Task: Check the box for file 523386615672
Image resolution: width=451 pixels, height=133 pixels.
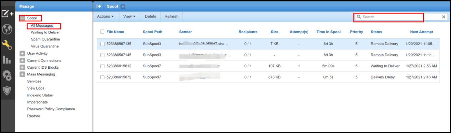Action: click(x=102, y=77)
